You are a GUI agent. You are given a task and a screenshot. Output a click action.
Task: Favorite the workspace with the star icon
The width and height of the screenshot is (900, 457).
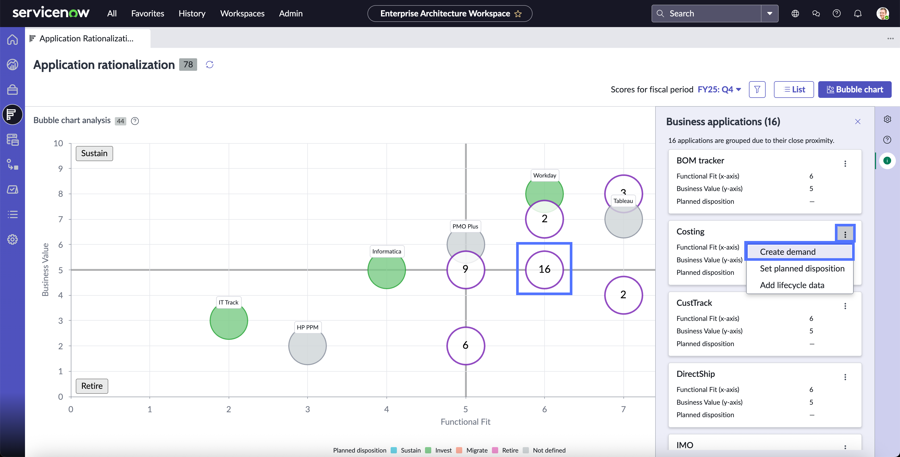(518, 14)
